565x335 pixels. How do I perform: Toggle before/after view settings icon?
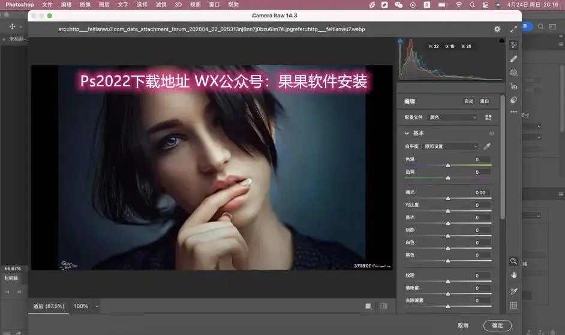click(x=368, y=306)
